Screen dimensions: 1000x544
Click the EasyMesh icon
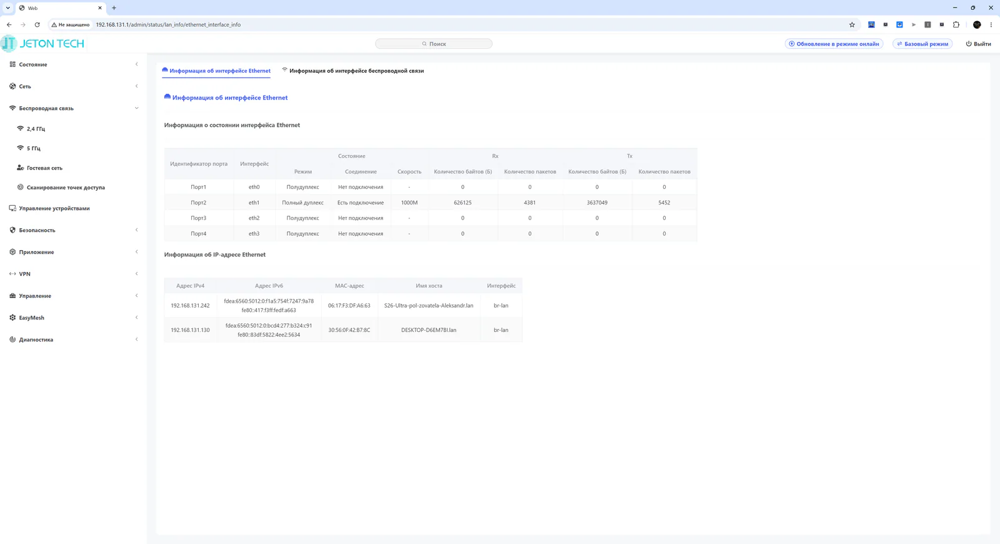(12, 318)
